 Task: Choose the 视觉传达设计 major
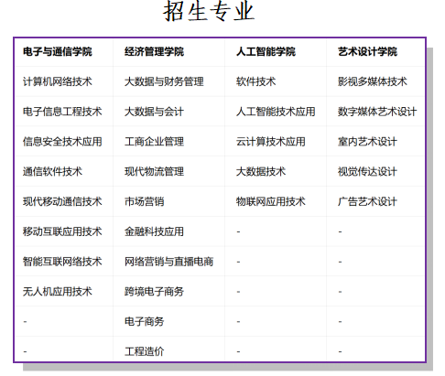point(367,171)
